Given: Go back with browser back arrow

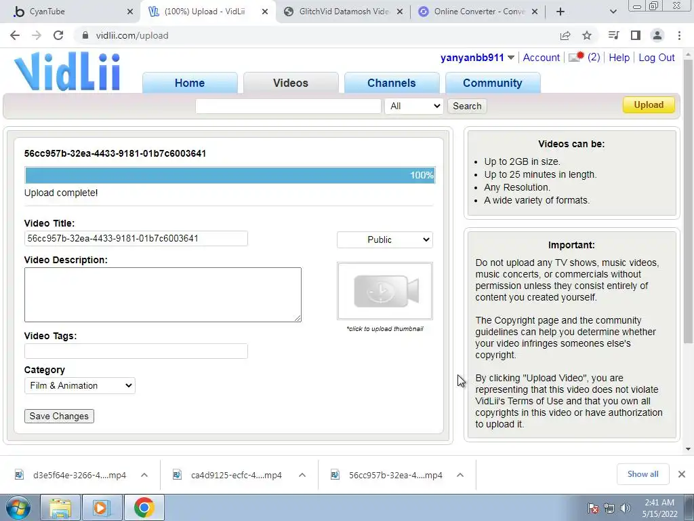Looking at the screenshot, I should (15, 35).
